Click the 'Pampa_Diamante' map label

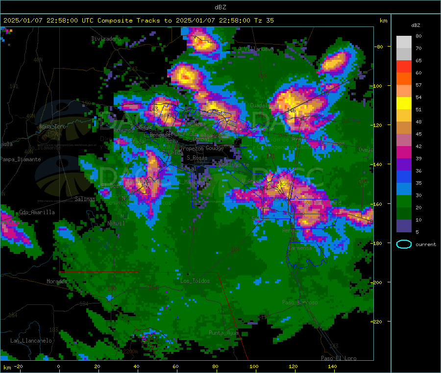(21, 159)
